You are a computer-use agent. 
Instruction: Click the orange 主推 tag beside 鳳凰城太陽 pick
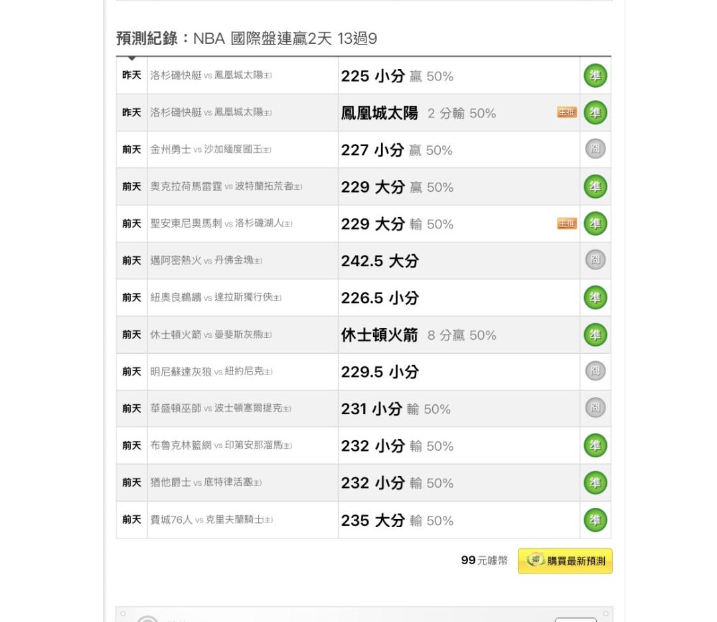pos(566,113)
